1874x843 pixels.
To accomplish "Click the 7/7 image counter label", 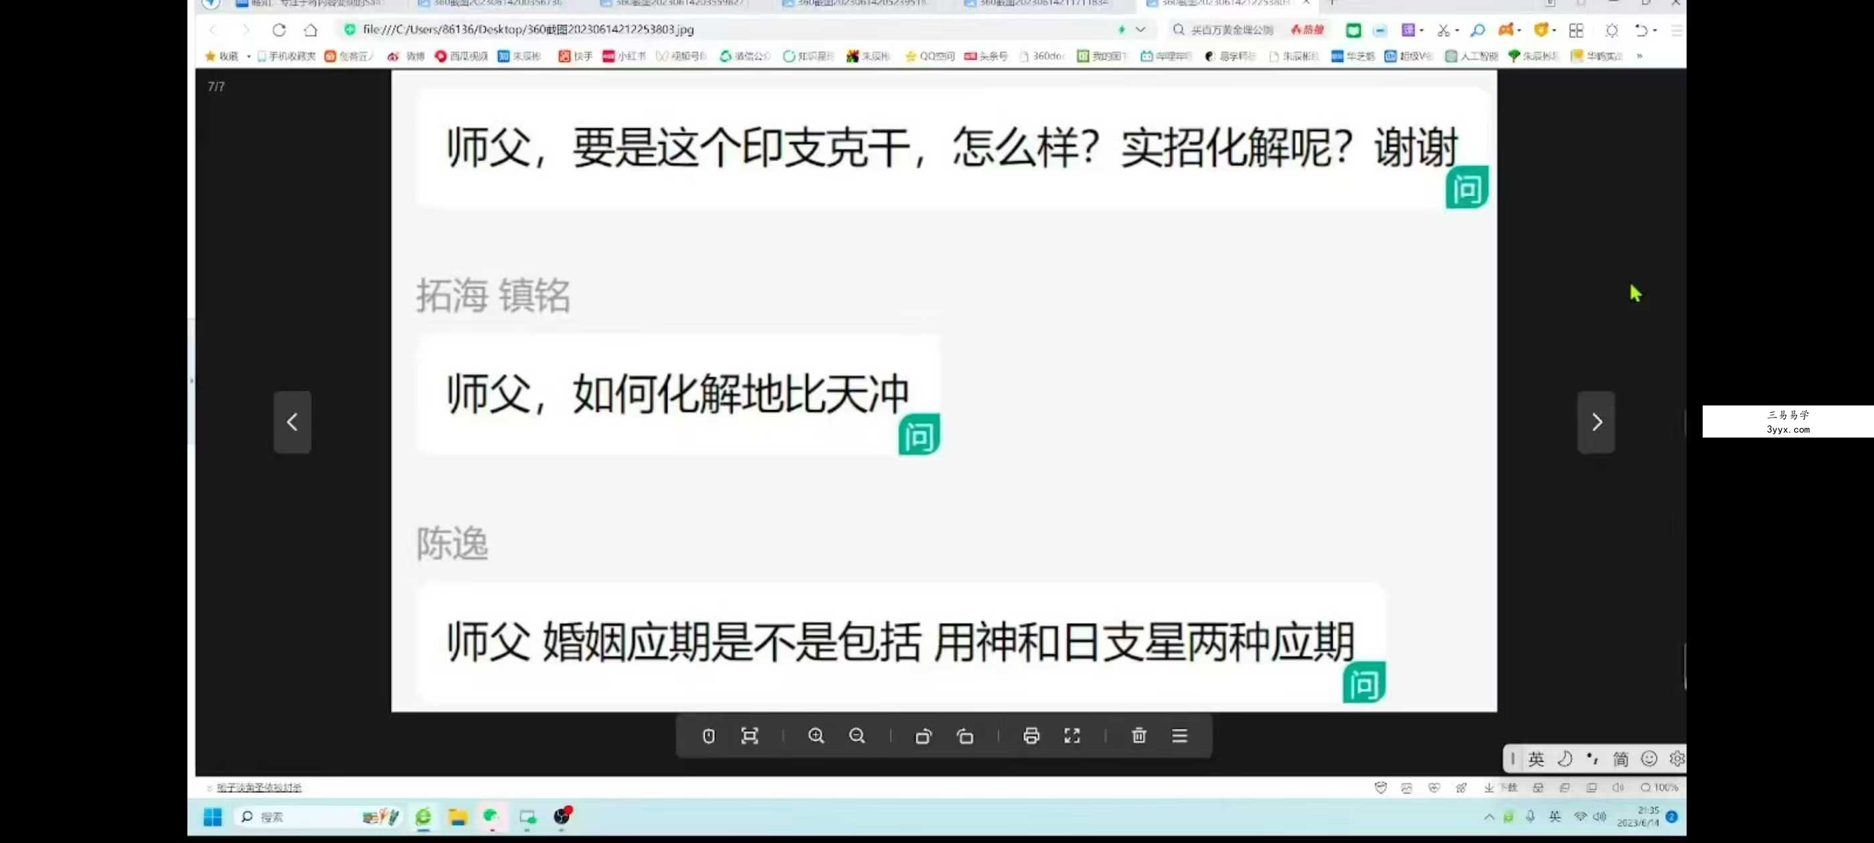I will [x=216, y=86].
